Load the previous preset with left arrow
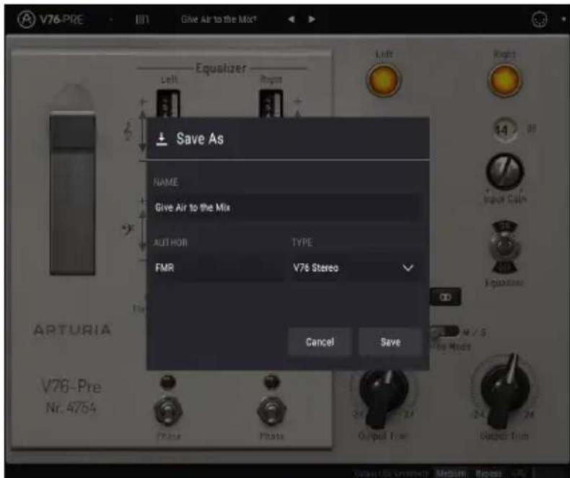Viewport: 570px width, 478px height. [291, 19]
